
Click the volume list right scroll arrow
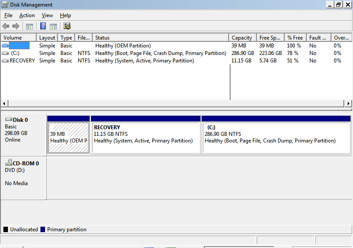(348, 103)
